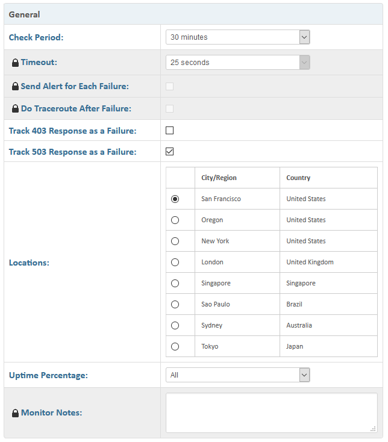Open the Check Period dropdown

(x=238, y=37)
